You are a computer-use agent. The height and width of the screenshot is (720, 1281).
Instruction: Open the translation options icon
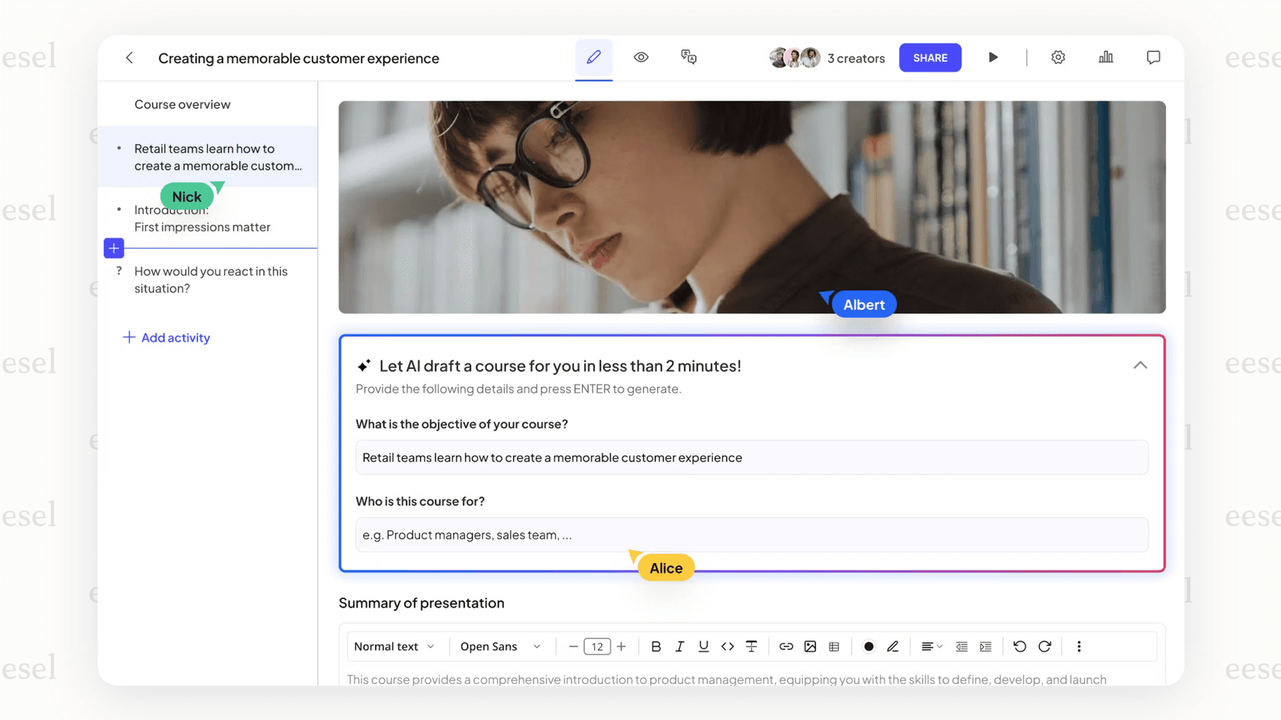[688, 57]
